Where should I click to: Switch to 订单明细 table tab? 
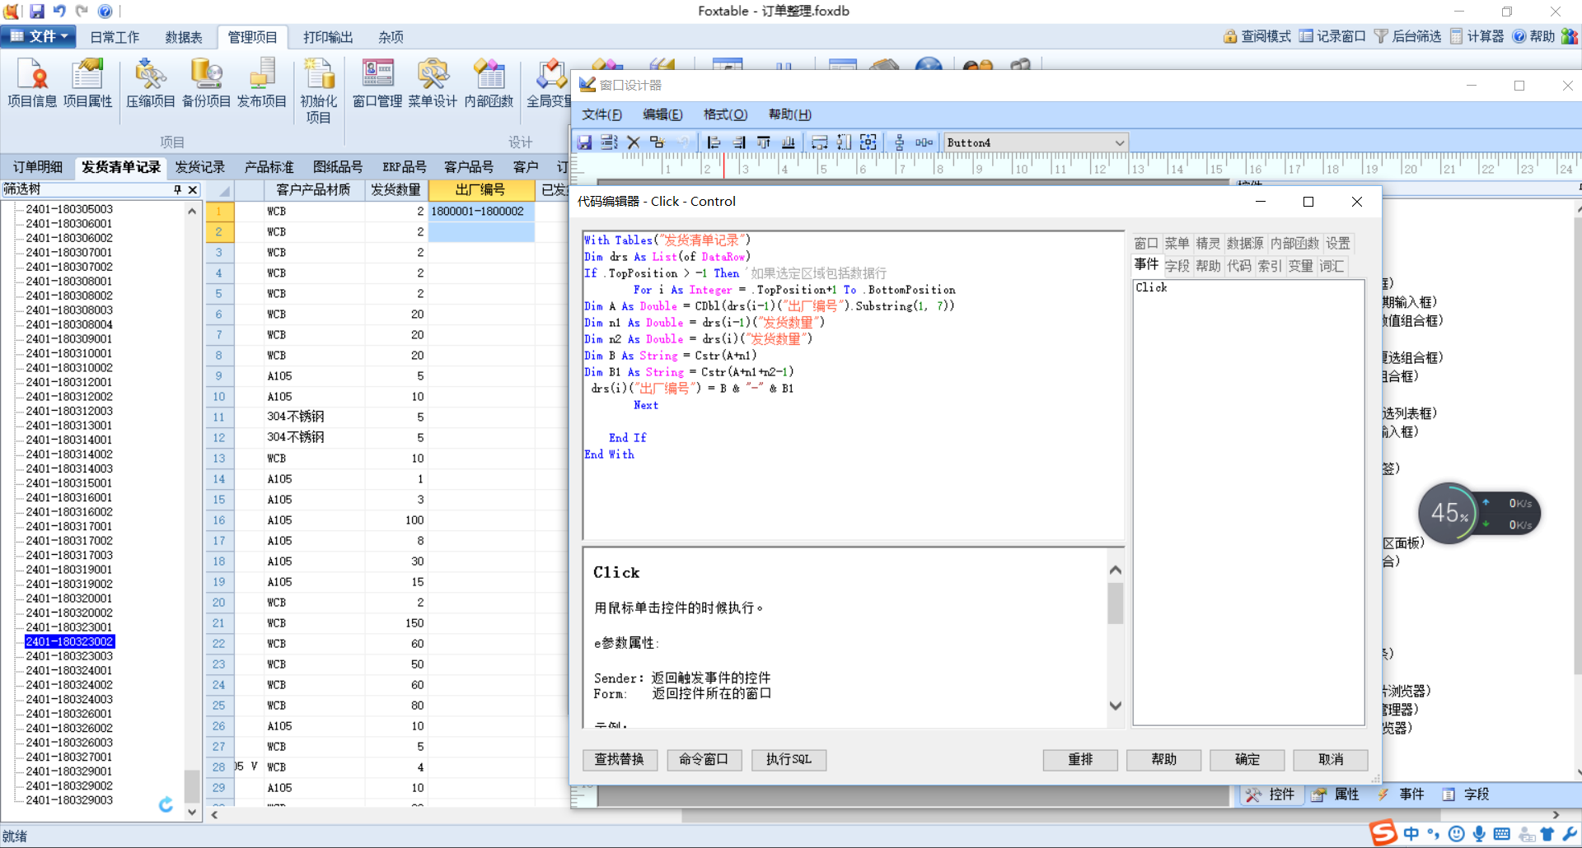coord(37,167)
